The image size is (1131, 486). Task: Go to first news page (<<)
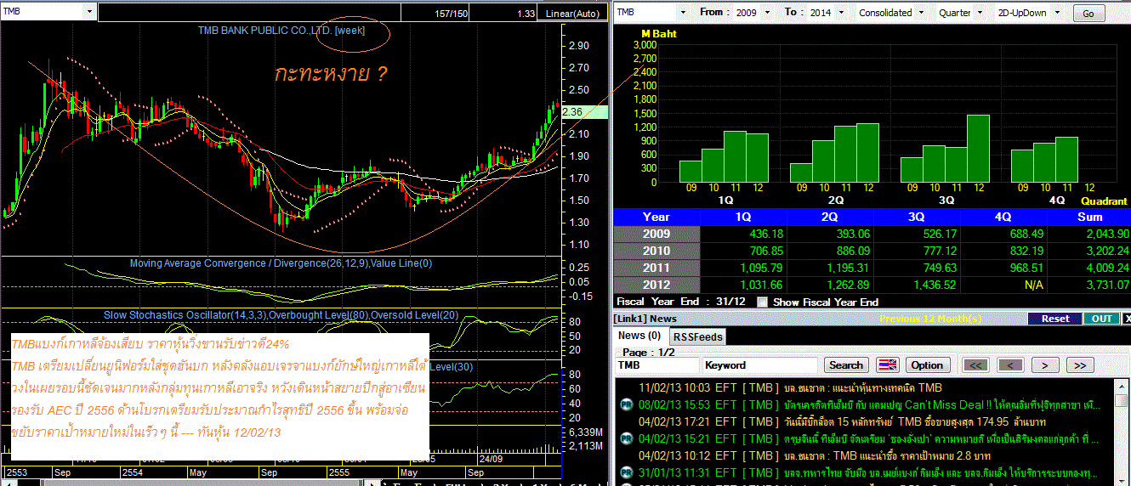(x=976, y=364)
